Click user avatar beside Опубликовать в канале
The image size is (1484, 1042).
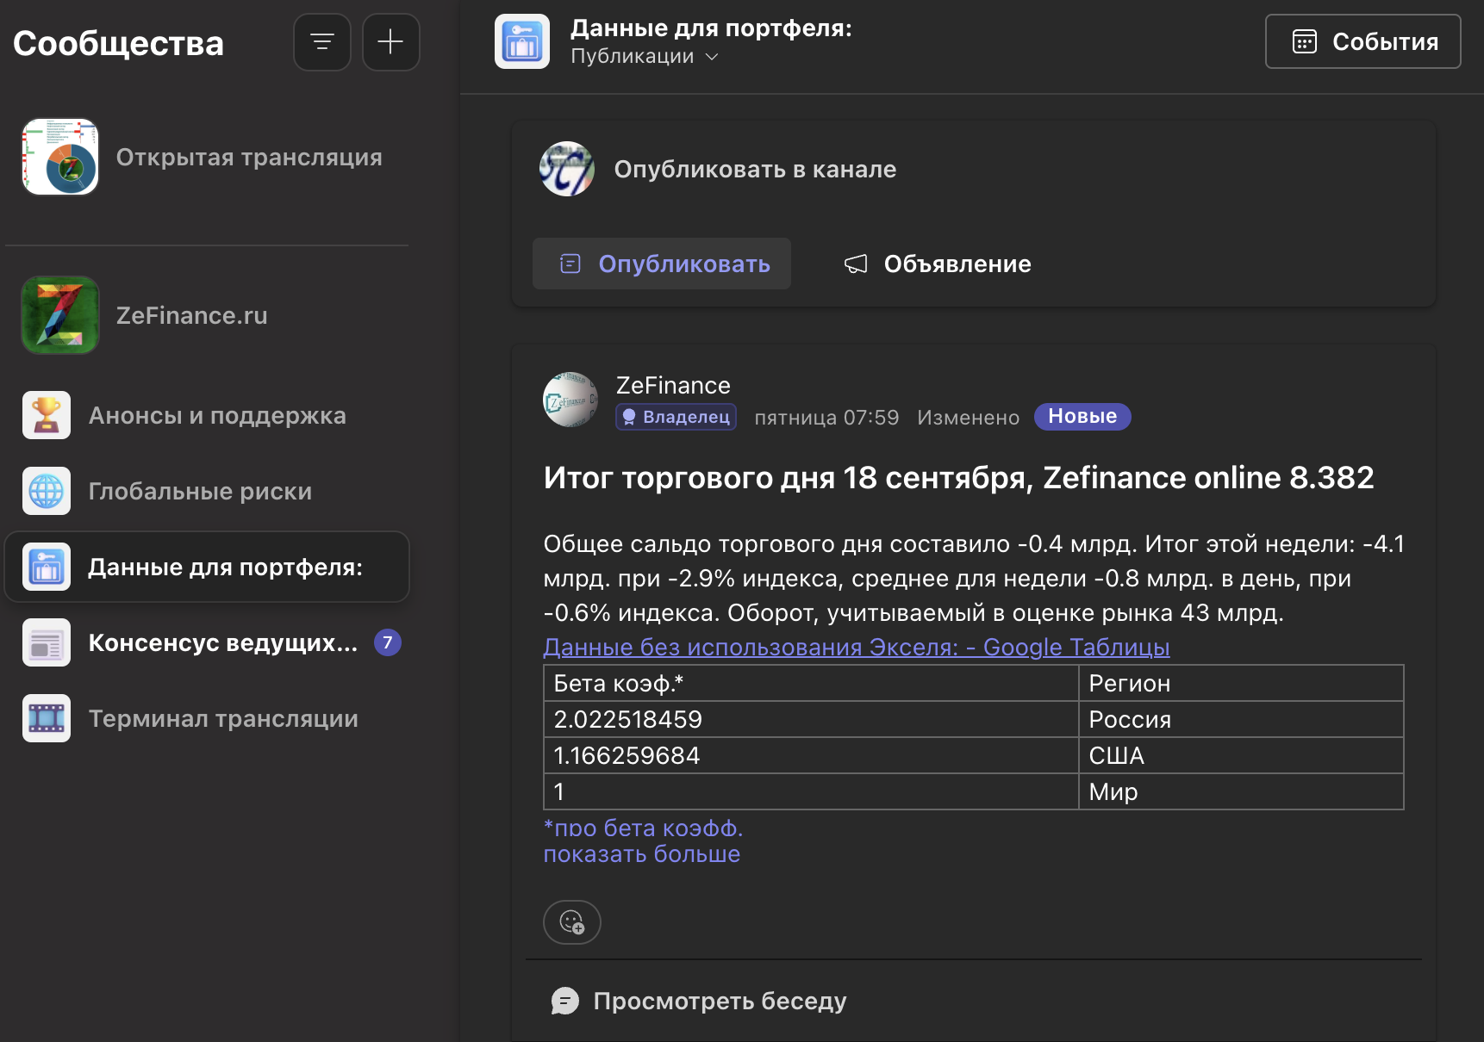tap(567, 169)
